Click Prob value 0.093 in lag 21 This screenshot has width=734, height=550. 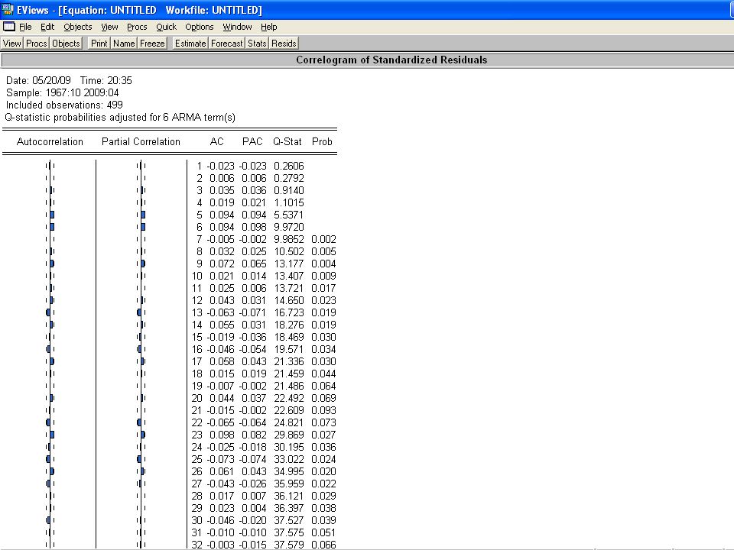(323, 410)
